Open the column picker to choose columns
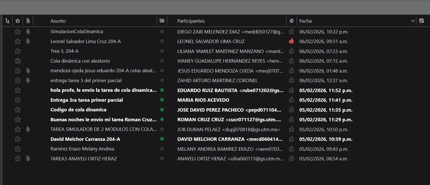Viewport: 430px width, 185px height. (x=422, y=21)
